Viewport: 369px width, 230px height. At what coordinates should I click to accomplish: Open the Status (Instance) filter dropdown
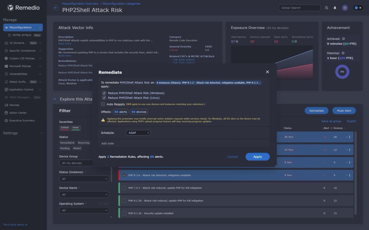84,179
